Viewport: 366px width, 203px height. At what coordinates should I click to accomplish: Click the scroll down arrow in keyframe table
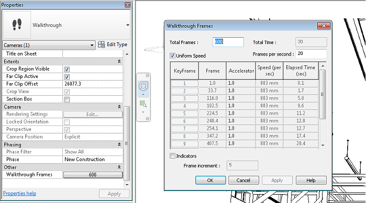coord(323,145)
